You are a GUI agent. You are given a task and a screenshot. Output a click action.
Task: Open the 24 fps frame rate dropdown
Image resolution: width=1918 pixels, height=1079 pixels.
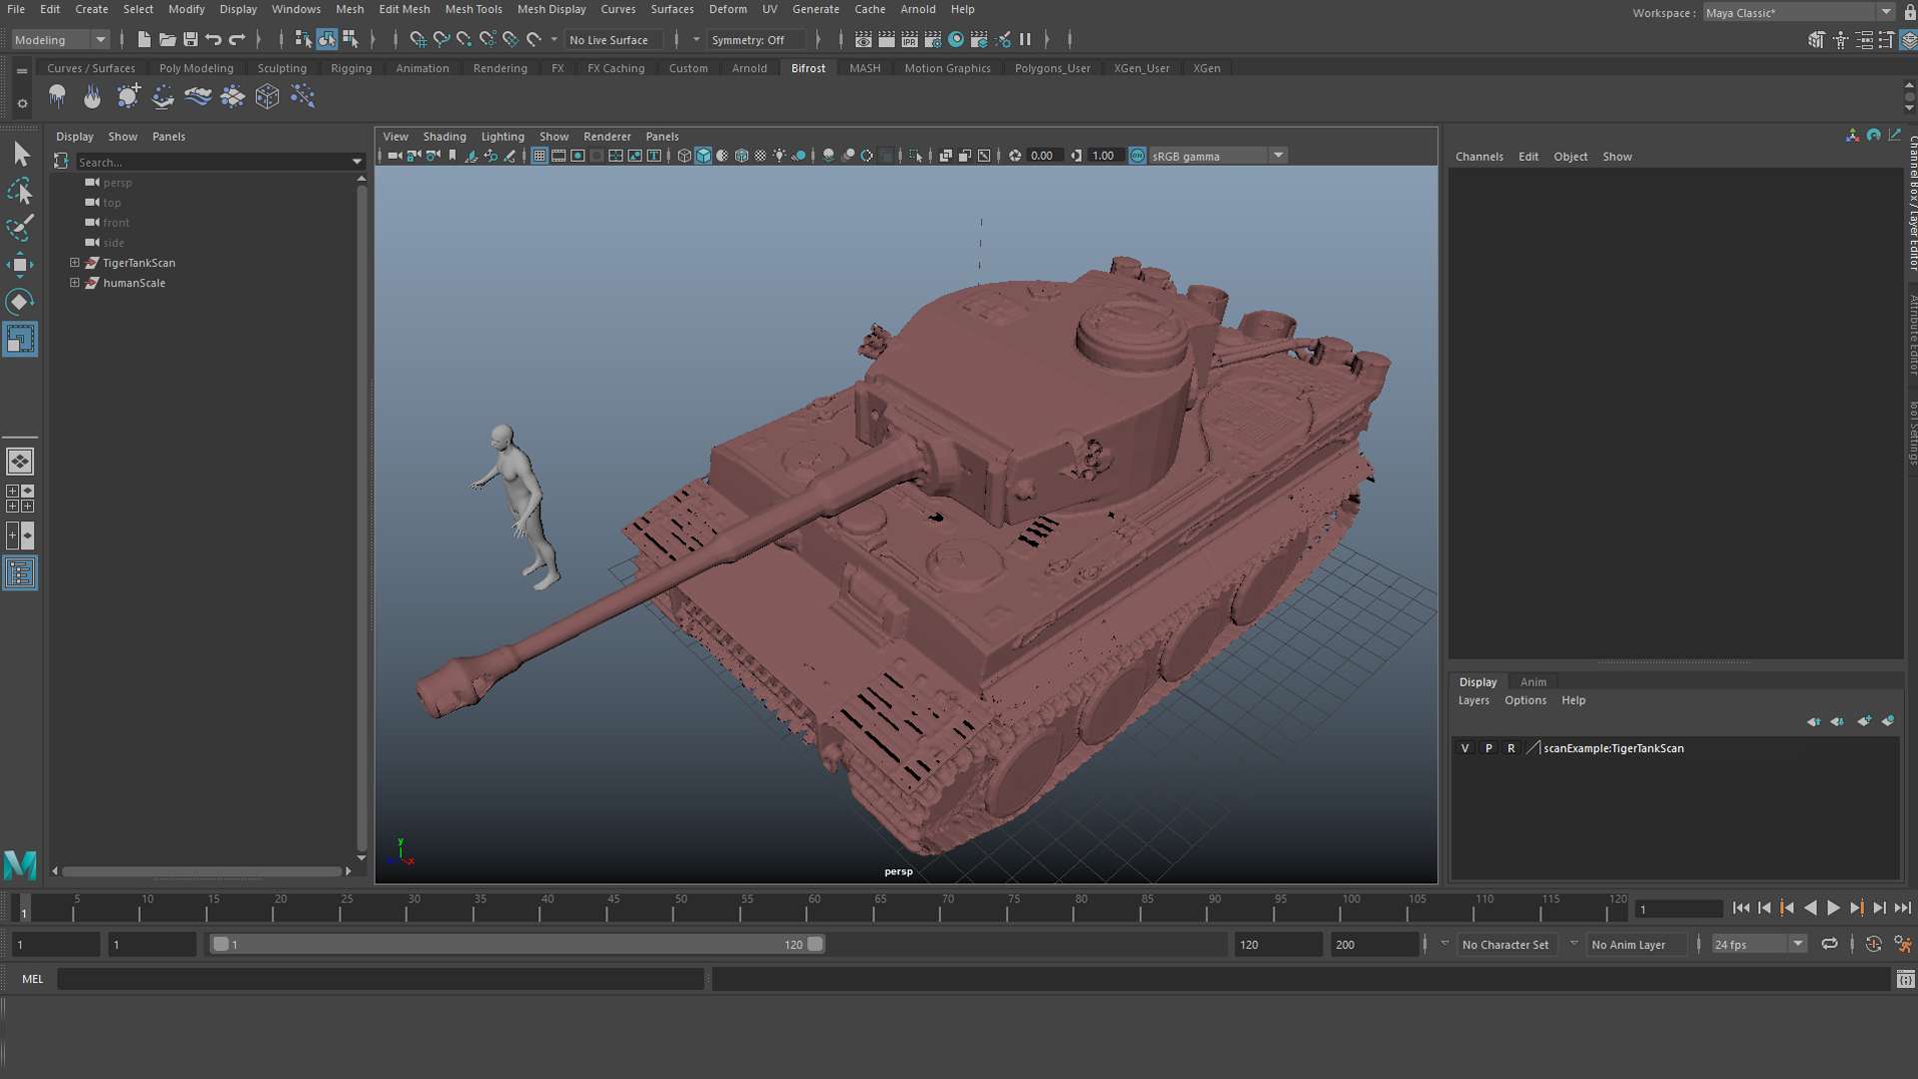pyautogui.click(x=1758, y=944)
